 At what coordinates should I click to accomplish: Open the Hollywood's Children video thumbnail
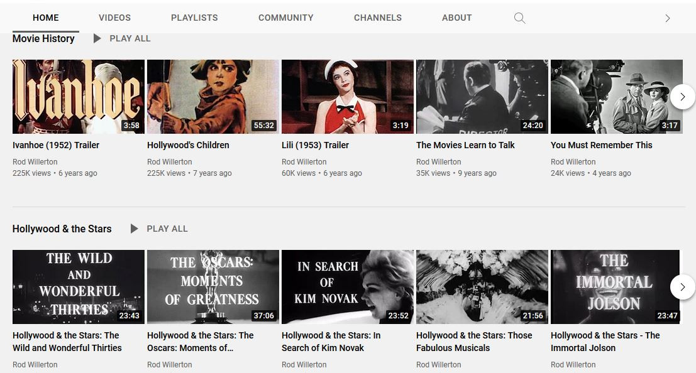point(213,97)
